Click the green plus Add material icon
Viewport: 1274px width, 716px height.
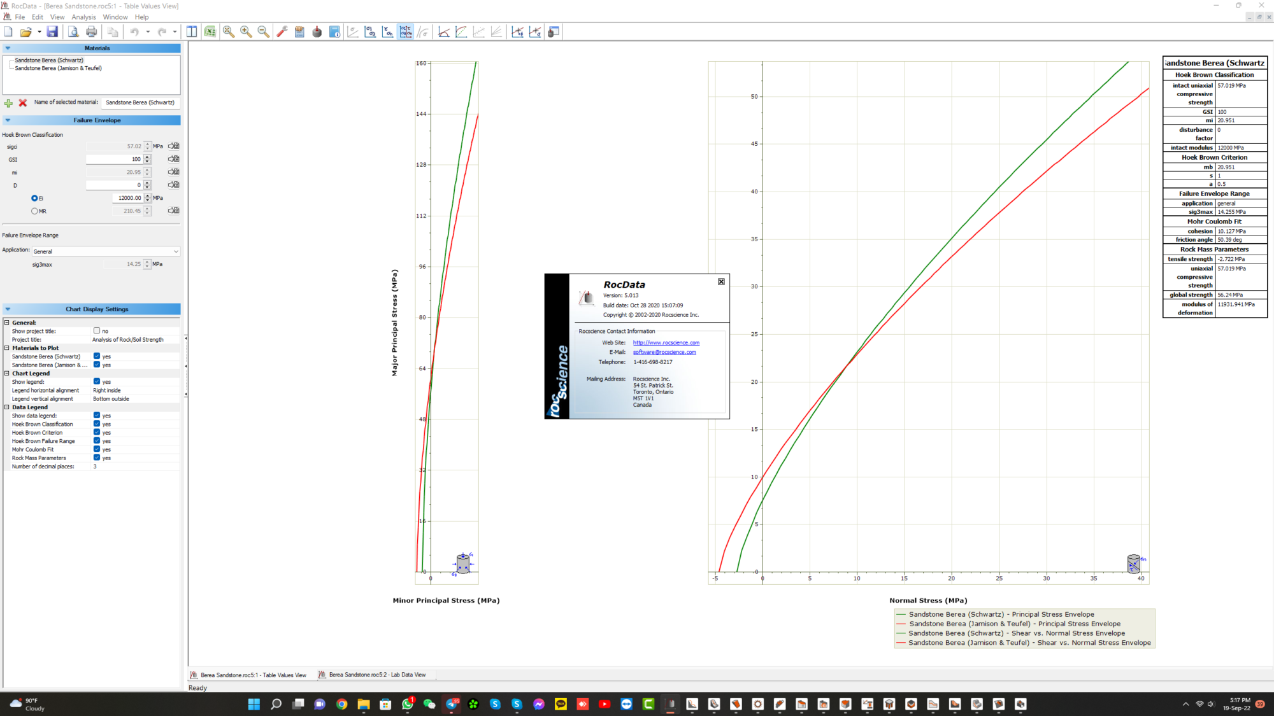pos(8,102)
